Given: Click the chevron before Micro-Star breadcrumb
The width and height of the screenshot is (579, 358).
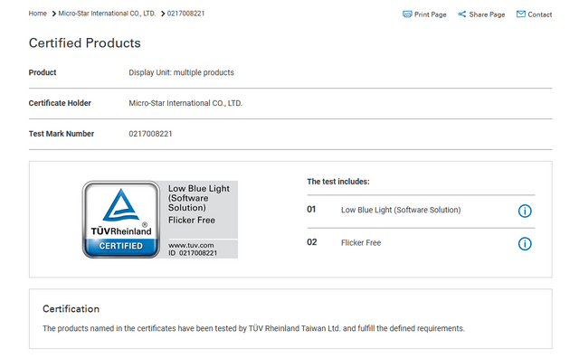Looking at the screenshot, I should click(x=54, y=14).
